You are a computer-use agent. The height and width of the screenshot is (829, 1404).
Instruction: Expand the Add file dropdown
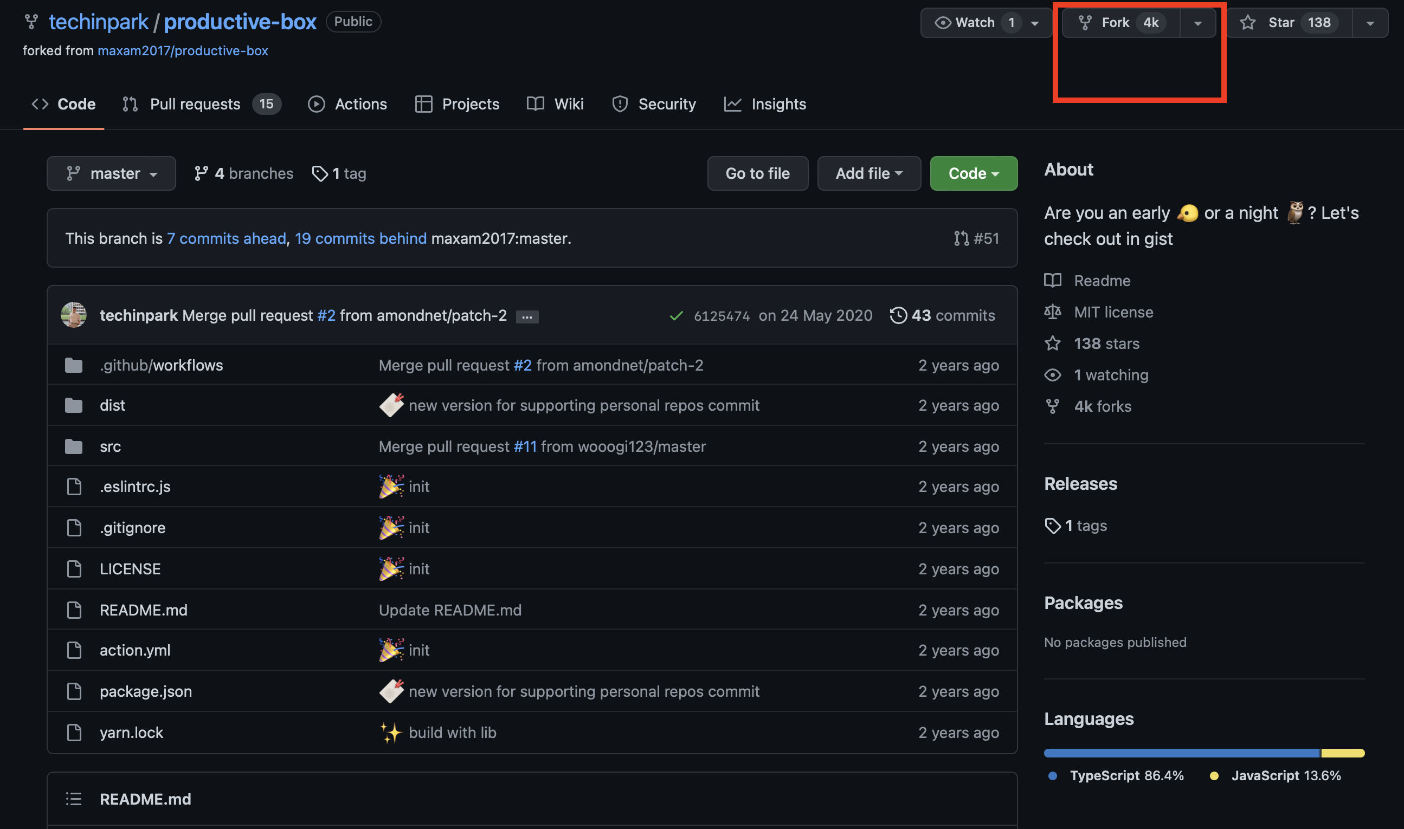[x=868, y=174]
